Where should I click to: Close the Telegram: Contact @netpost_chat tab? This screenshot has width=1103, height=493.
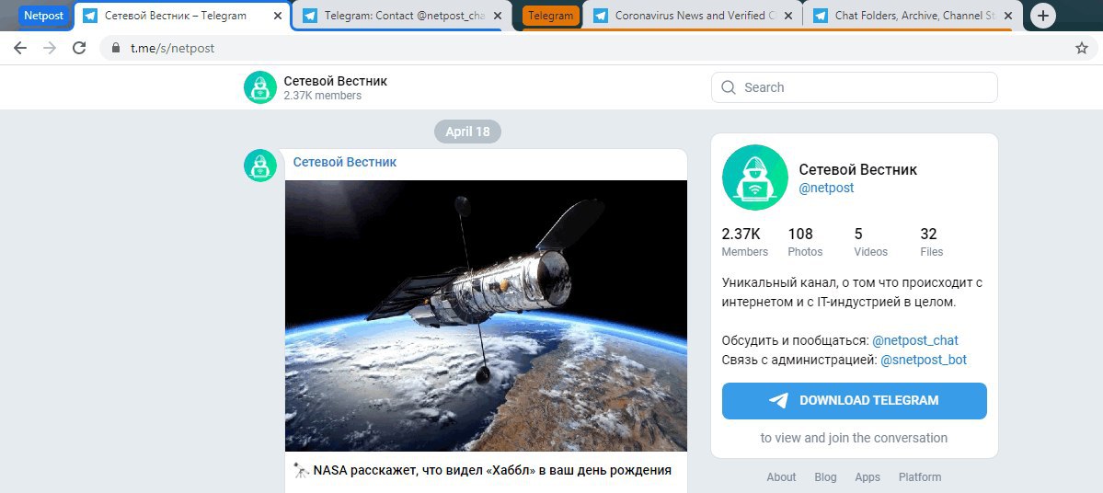click(498, 16)
